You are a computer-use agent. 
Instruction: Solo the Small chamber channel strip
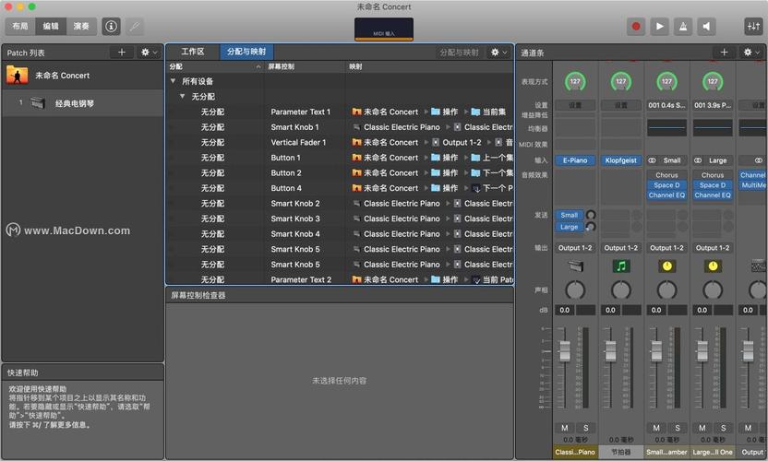(x=678, y=428)
